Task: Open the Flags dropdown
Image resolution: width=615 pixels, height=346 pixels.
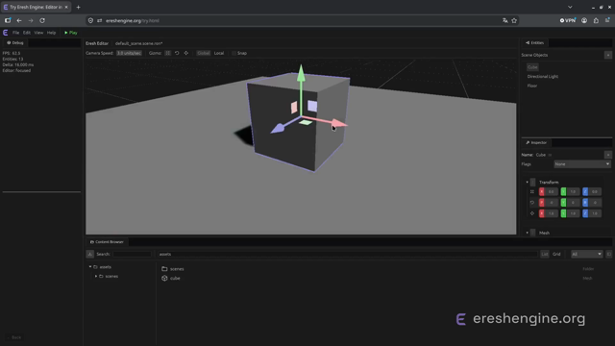Action: coord(582,164)
